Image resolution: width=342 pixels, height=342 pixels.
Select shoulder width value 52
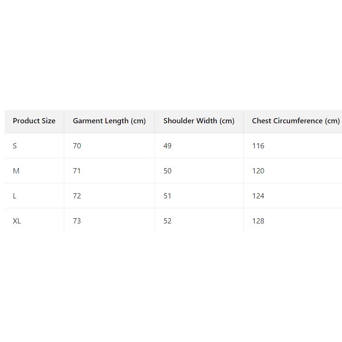pos(168,221)
